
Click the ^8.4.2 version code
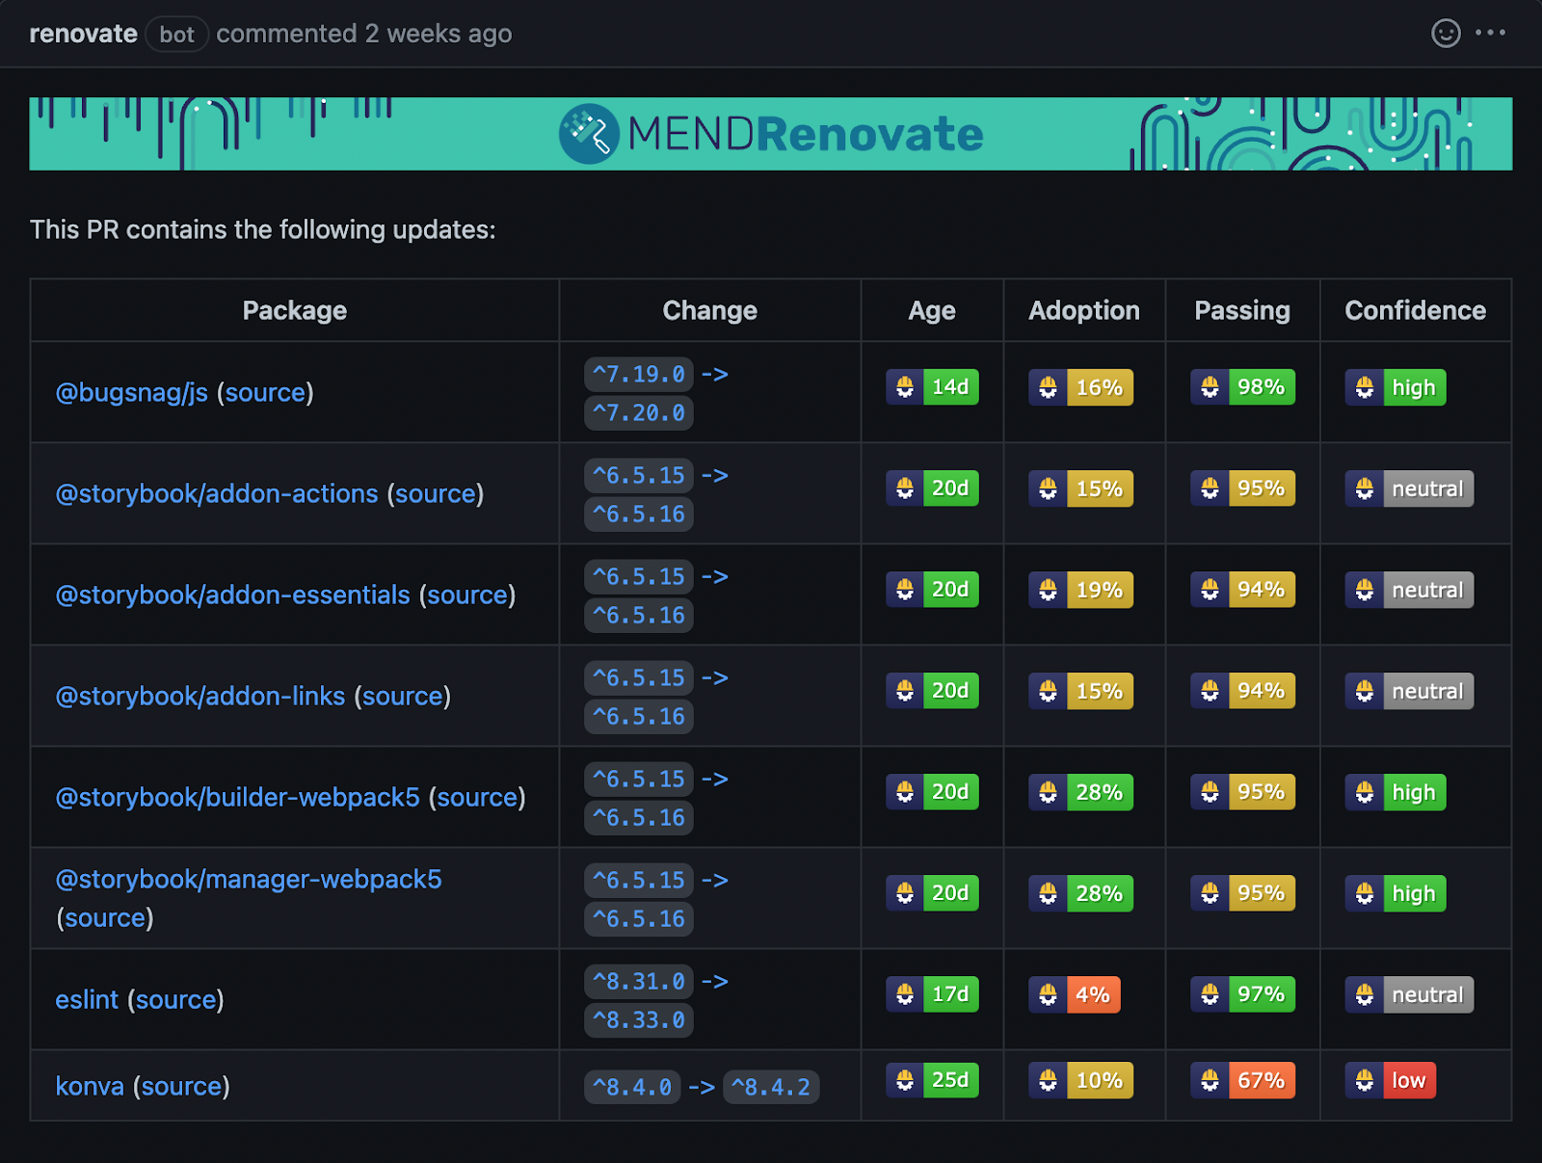coord(771,1087)
